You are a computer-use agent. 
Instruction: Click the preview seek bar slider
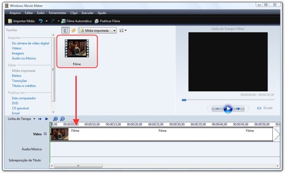coord(184,100)
